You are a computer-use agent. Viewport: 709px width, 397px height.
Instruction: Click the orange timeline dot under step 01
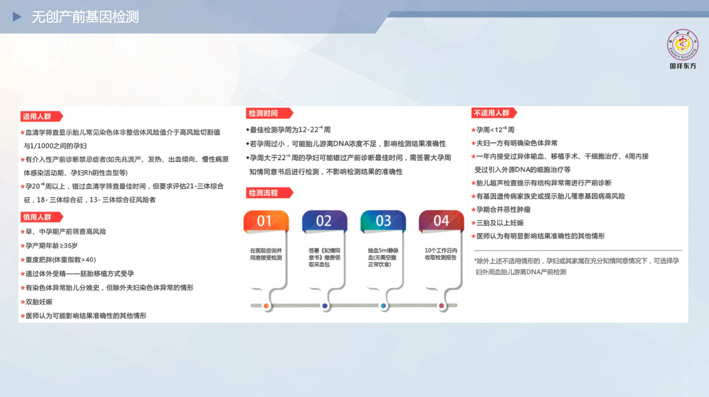266,306
